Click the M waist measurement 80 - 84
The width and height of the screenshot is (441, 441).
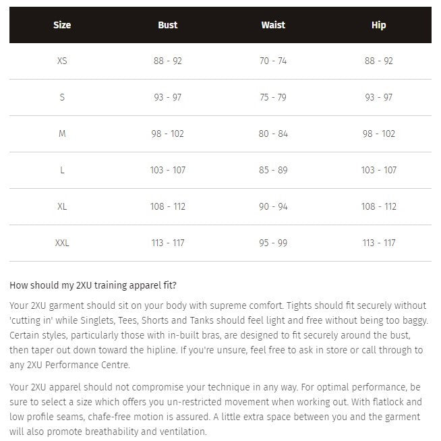click(273, 134)
